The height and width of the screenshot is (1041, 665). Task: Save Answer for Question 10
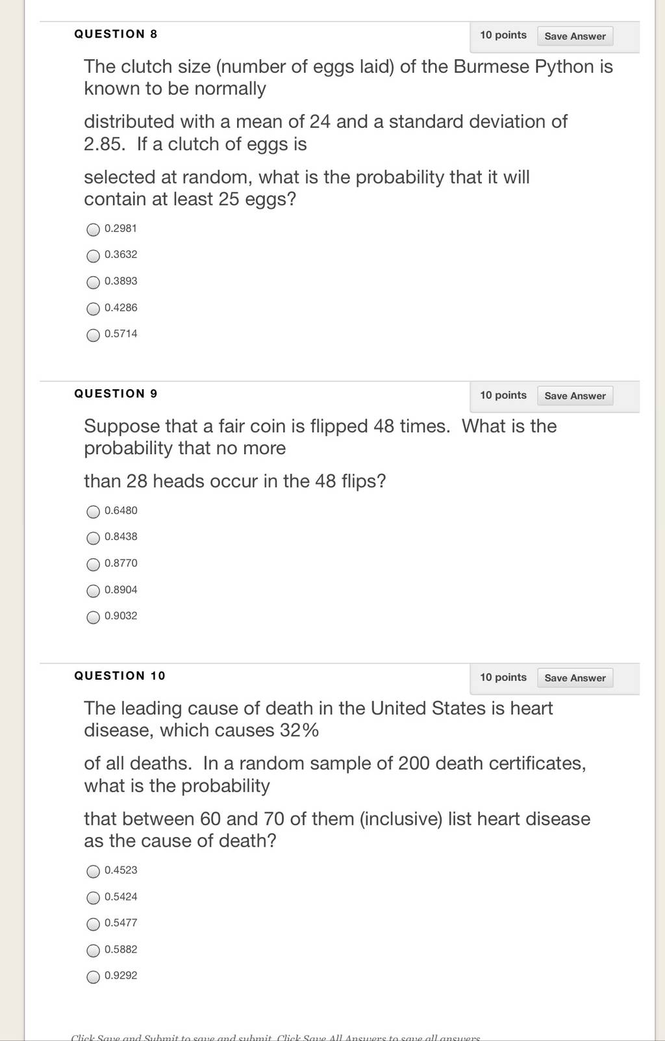pos(575,678)
